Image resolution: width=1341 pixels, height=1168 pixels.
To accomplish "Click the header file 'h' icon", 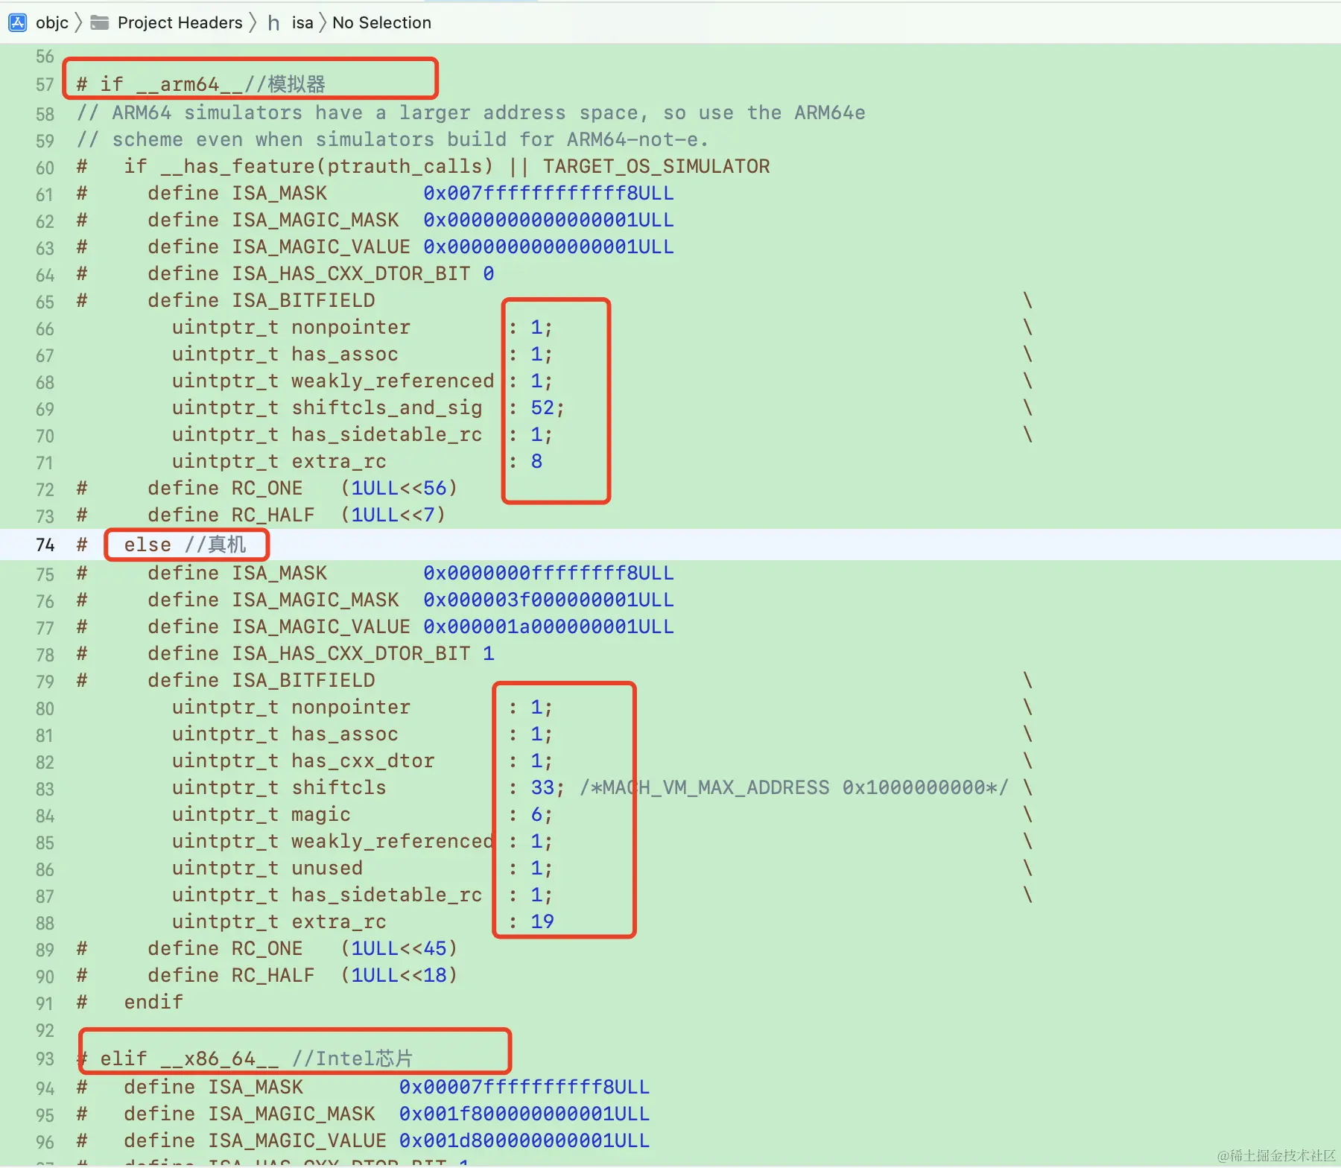I will click(x=273, y=23).
